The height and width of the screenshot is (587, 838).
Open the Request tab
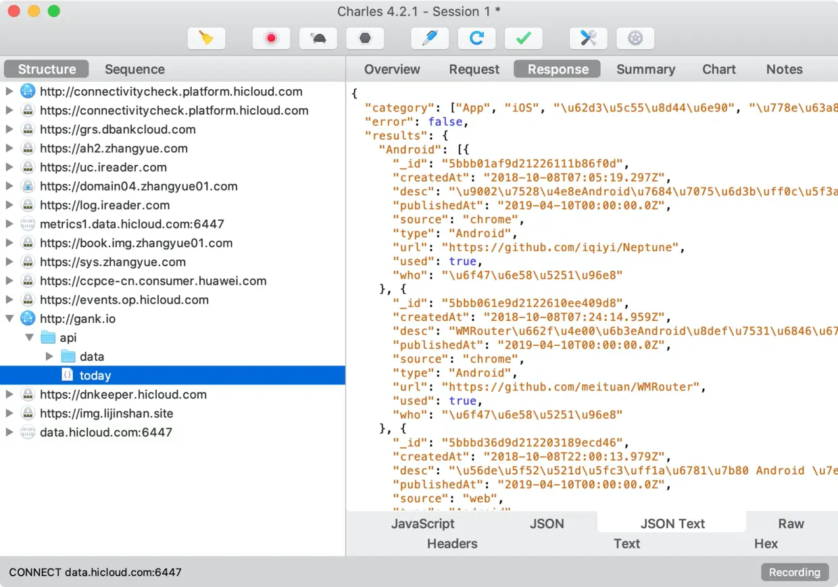click(x=474, y=69)
